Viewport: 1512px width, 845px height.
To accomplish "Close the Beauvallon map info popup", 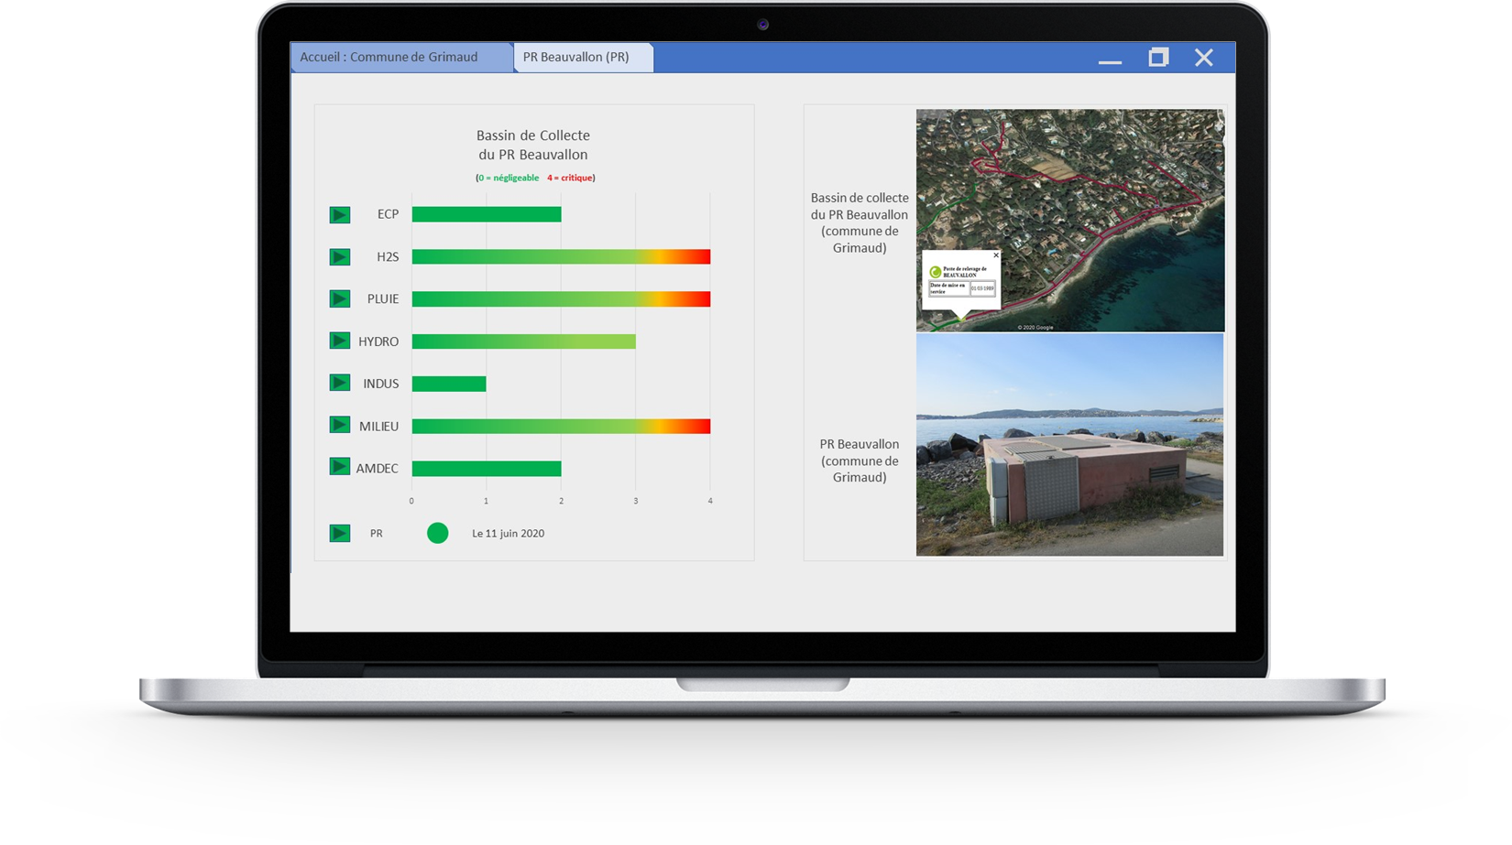I will pos(996,255).
